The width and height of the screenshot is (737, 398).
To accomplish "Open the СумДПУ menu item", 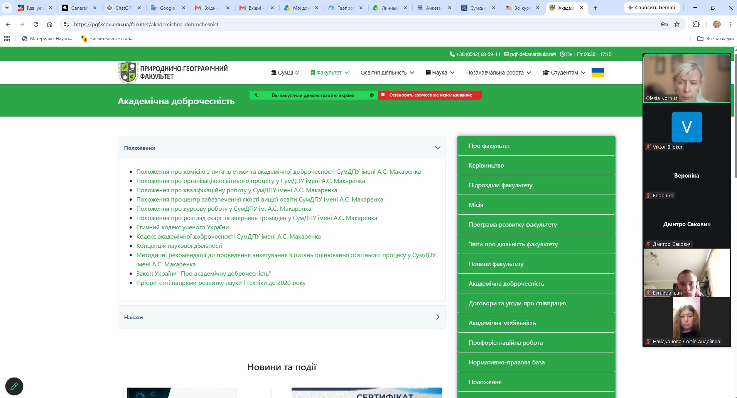I will [x=285, y=73].
